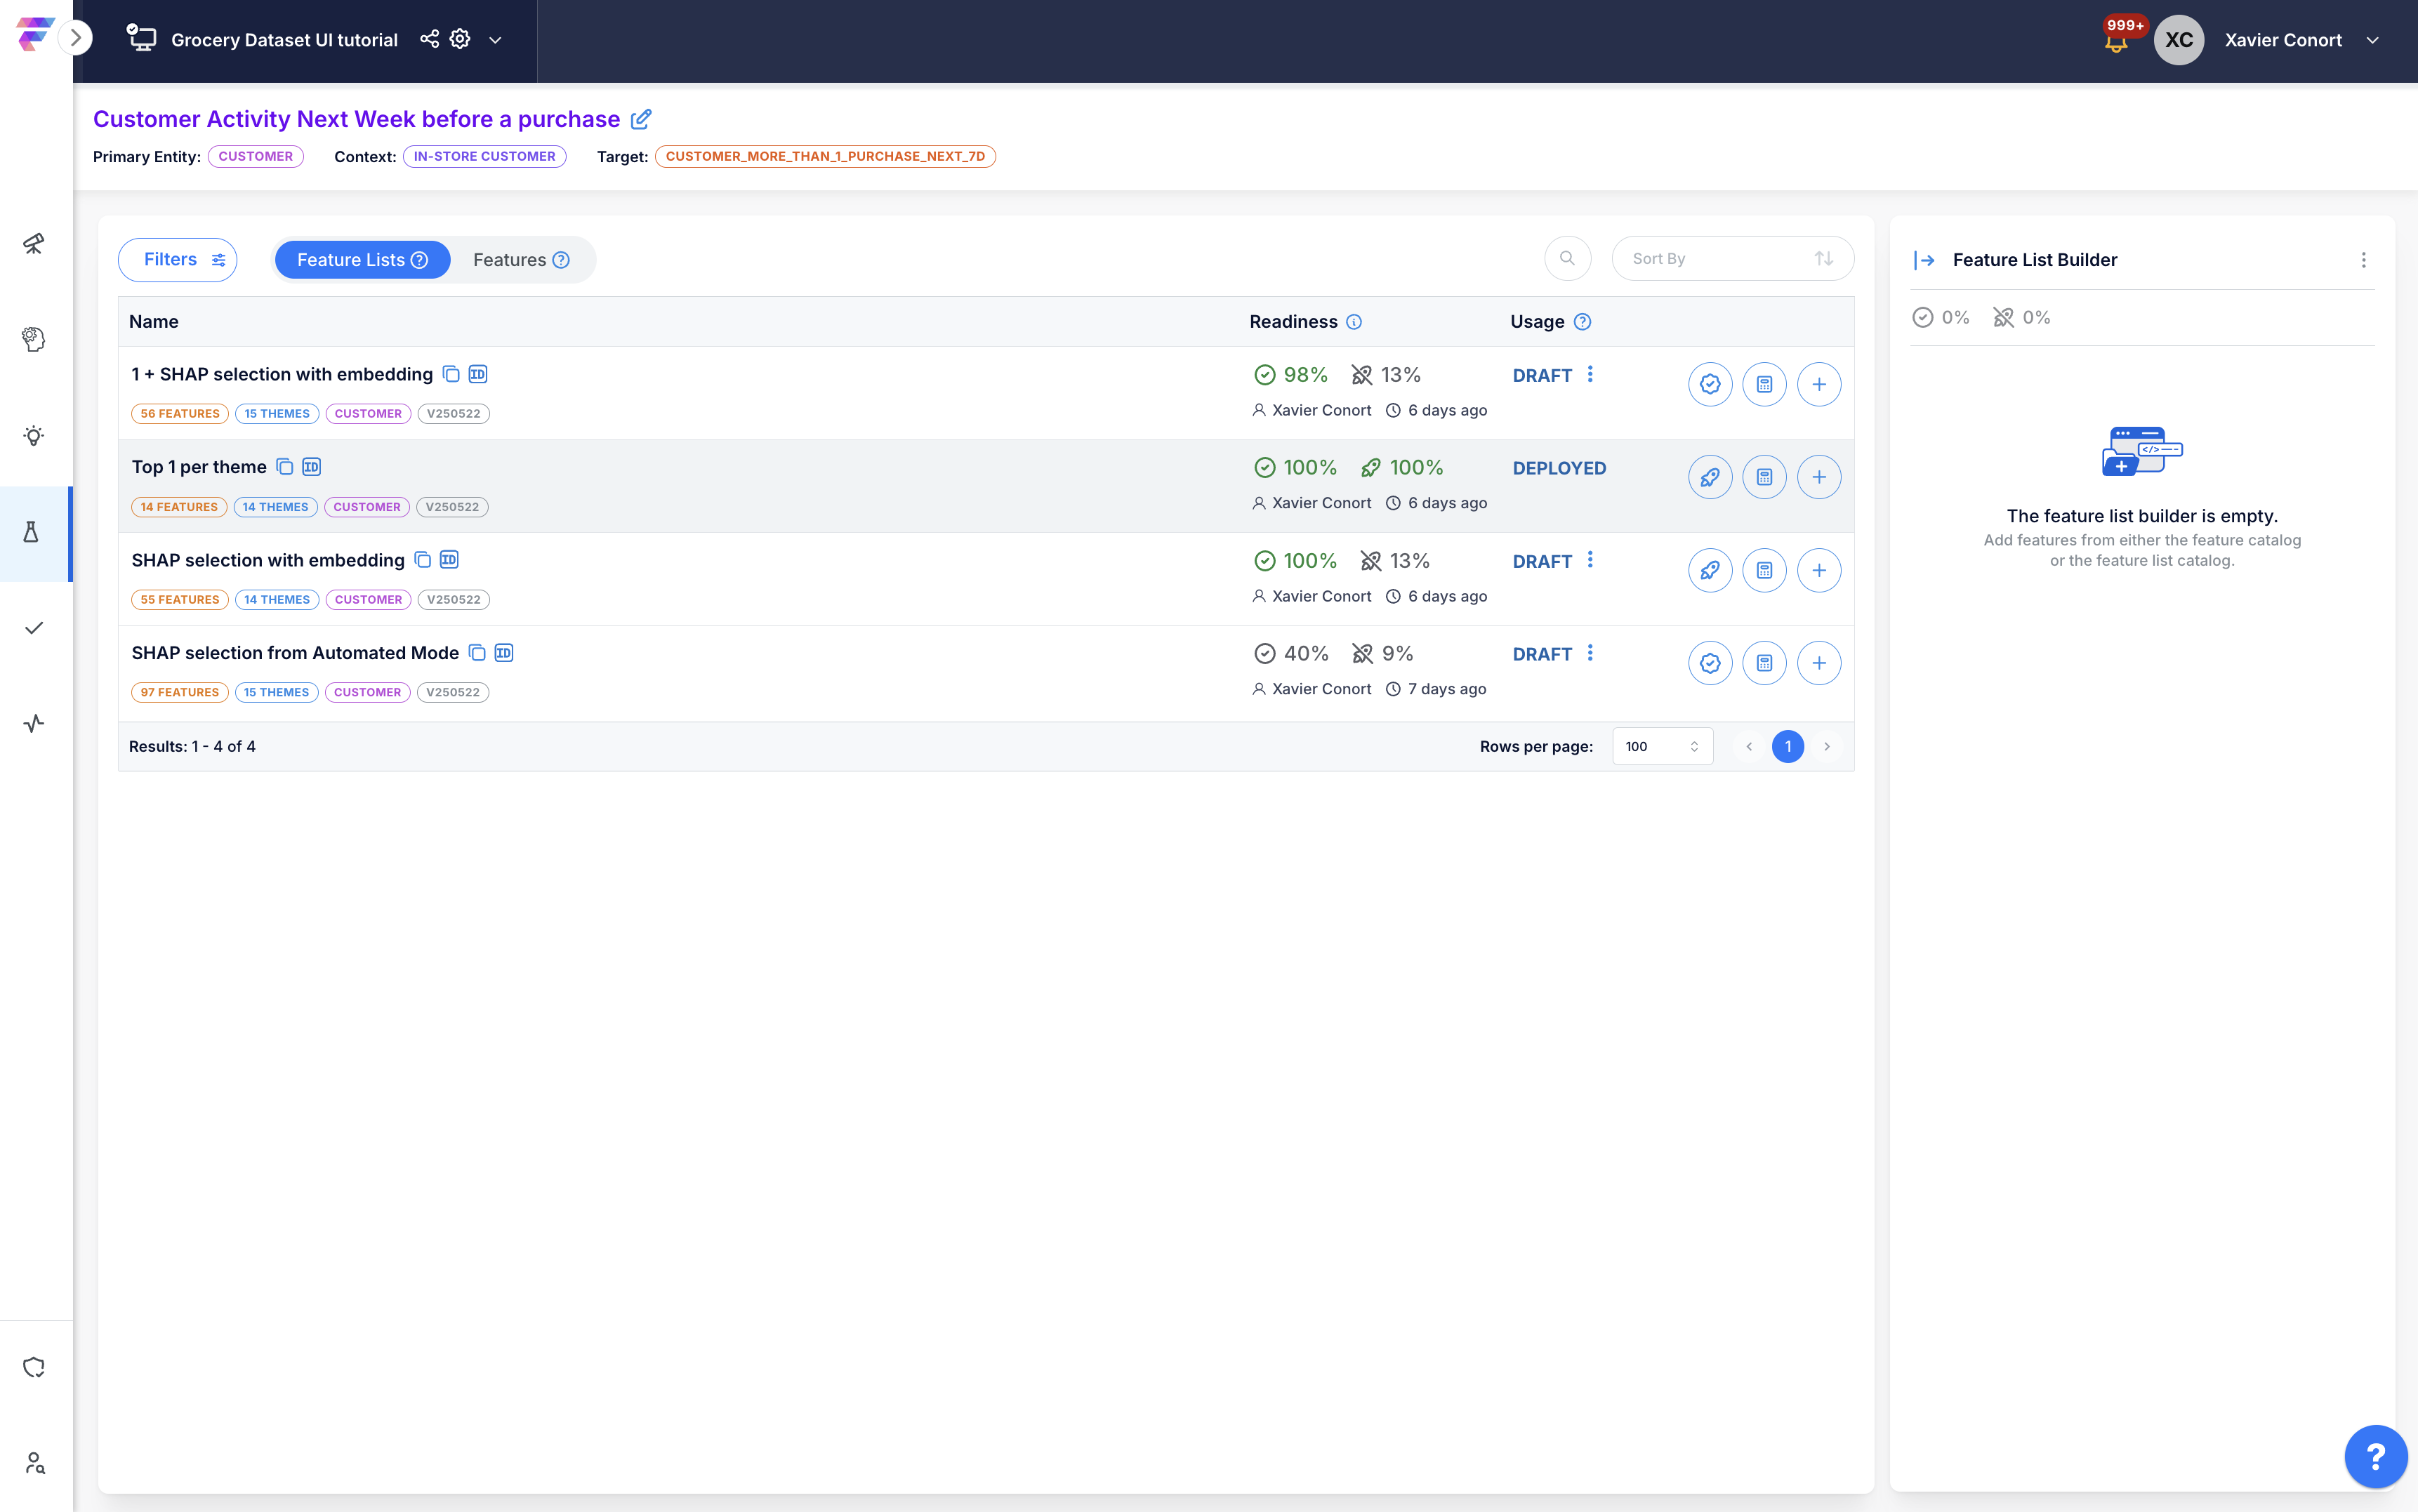Expand the Rows per page selector
Viewport: 2418px width, 1512px height.
click(1662, 746)
